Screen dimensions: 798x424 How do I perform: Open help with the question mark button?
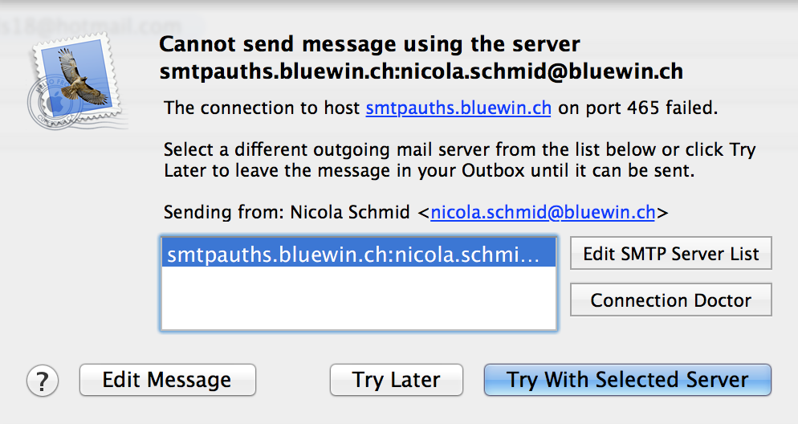[x=43, y=381]
